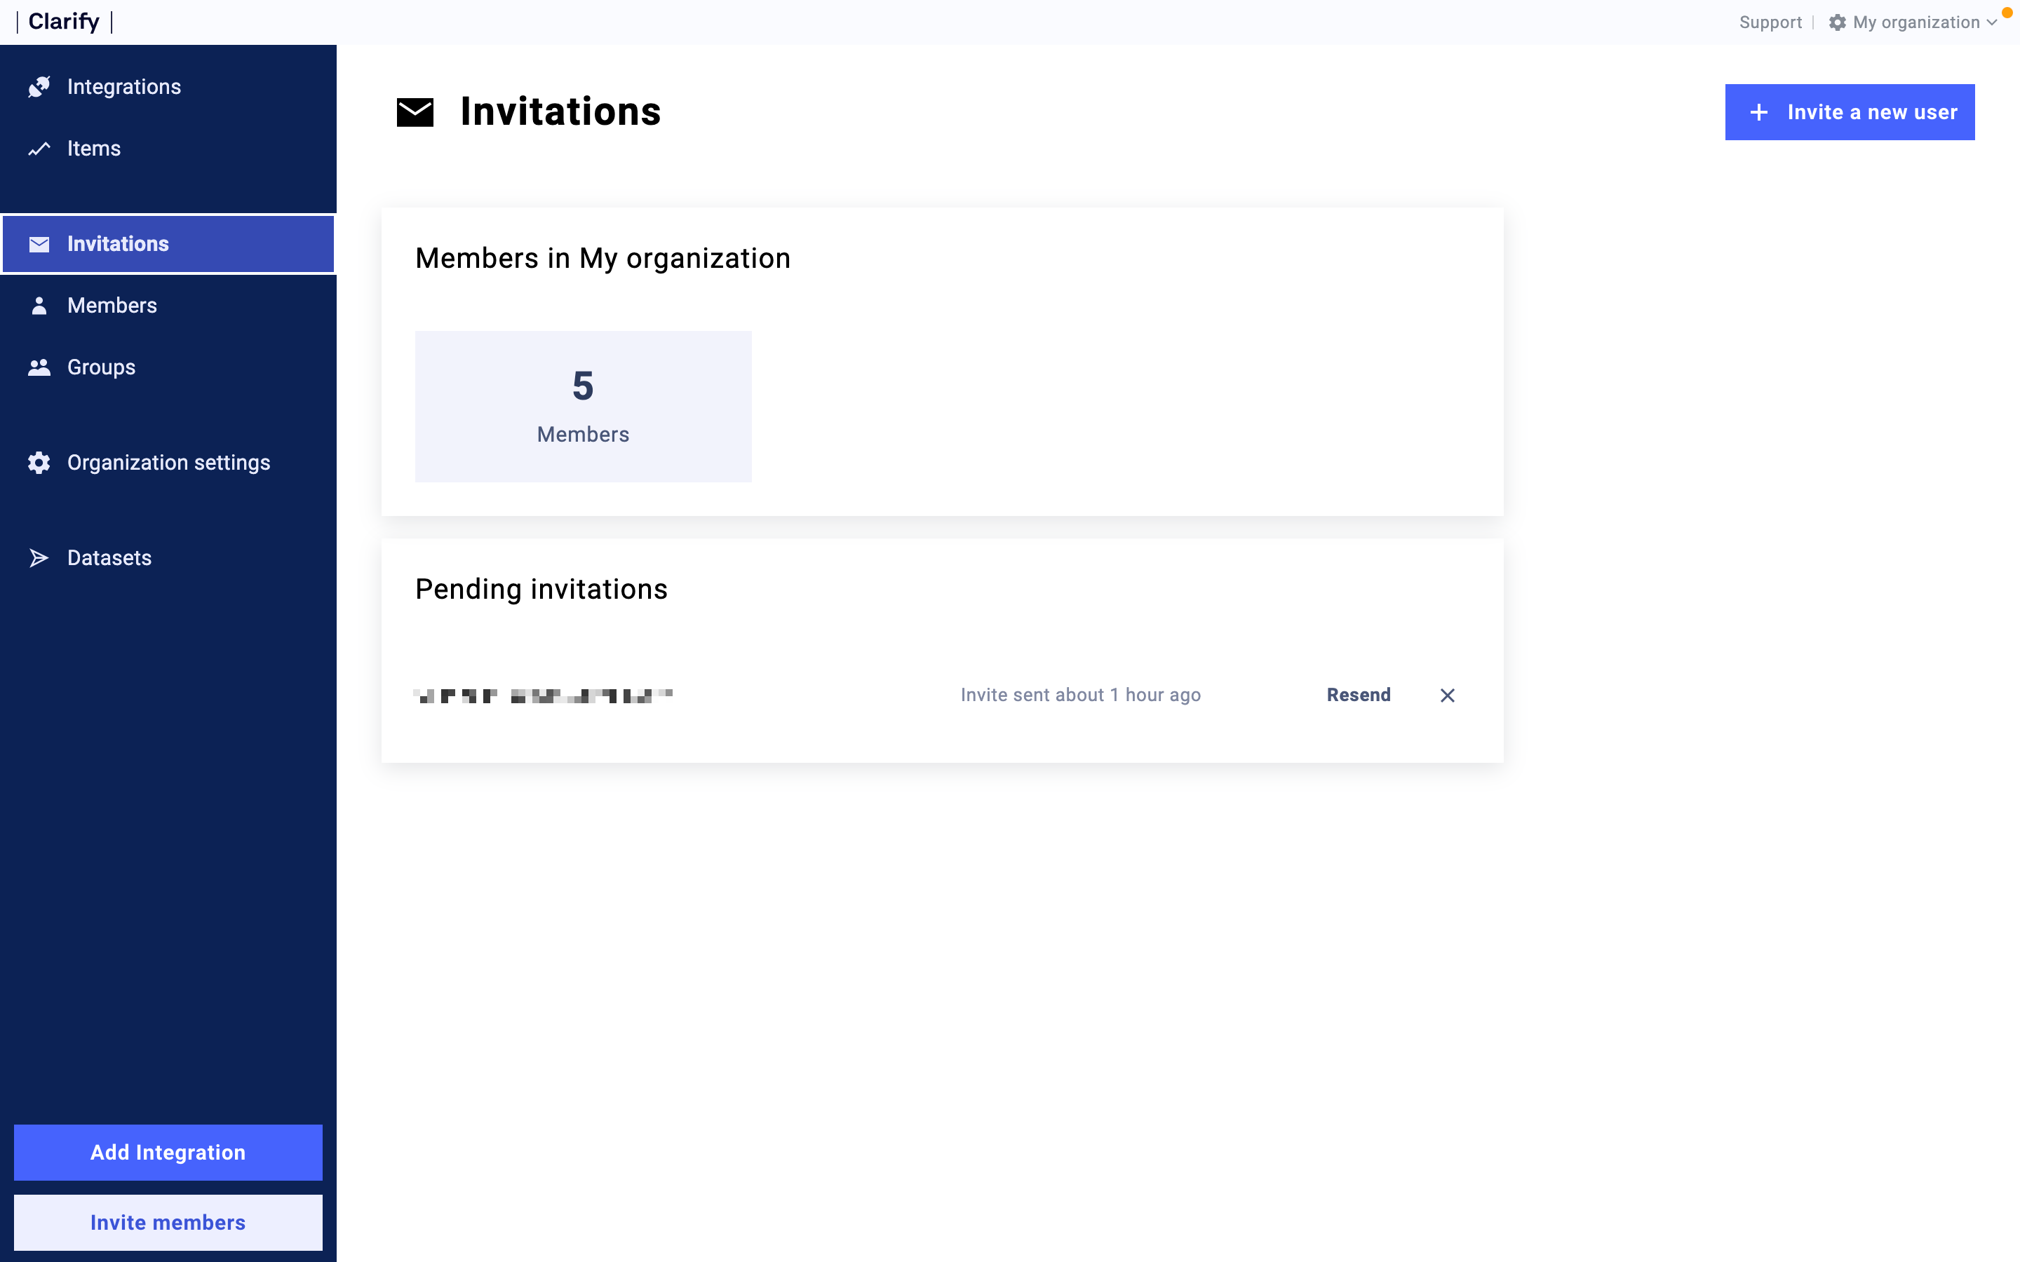Open the Support link

(x=1770, y=22)
